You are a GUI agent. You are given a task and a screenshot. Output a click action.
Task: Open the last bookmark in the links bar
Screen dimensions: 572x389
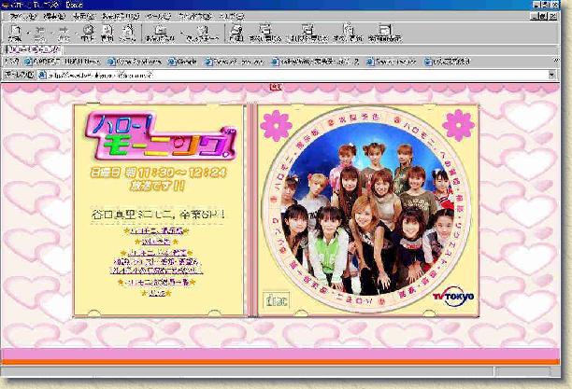447,62
